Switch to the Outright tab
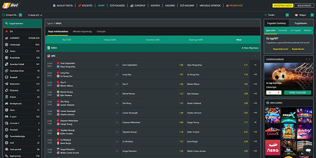The height and width of the screenshot is (158, 316). pyautogui.click(x=101, y=32)
